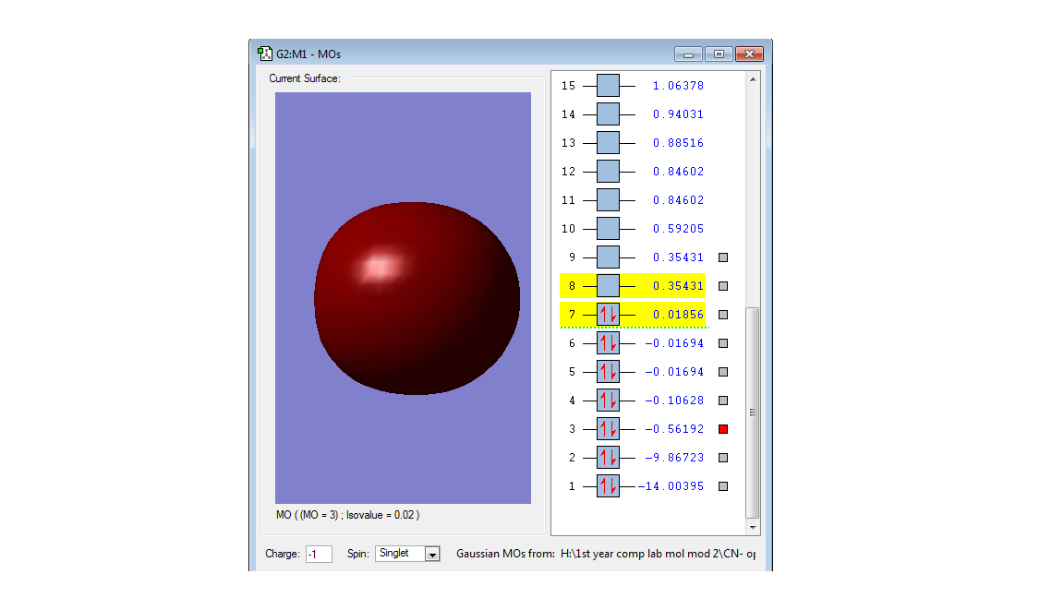The height and width of the screenshot is (598, 1064).
Task: Select the HOMO electron-pair box of orbital 7
Action: tap(608, 314)
